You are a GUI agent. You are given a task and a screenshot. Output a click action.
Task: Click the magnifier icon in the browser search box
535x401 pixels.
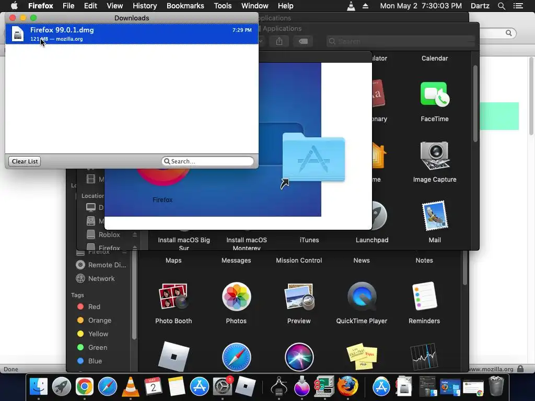point(509,33)
